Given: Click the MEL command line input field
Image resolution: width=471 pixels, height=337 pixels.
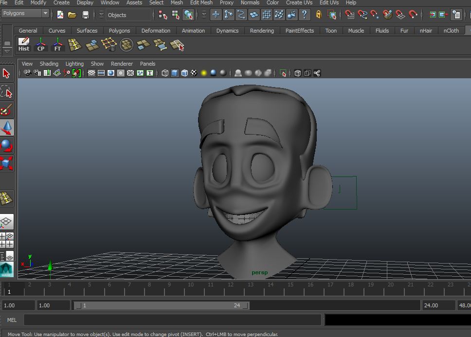Looking at the screenshot, I should click(x=172, y=320).
